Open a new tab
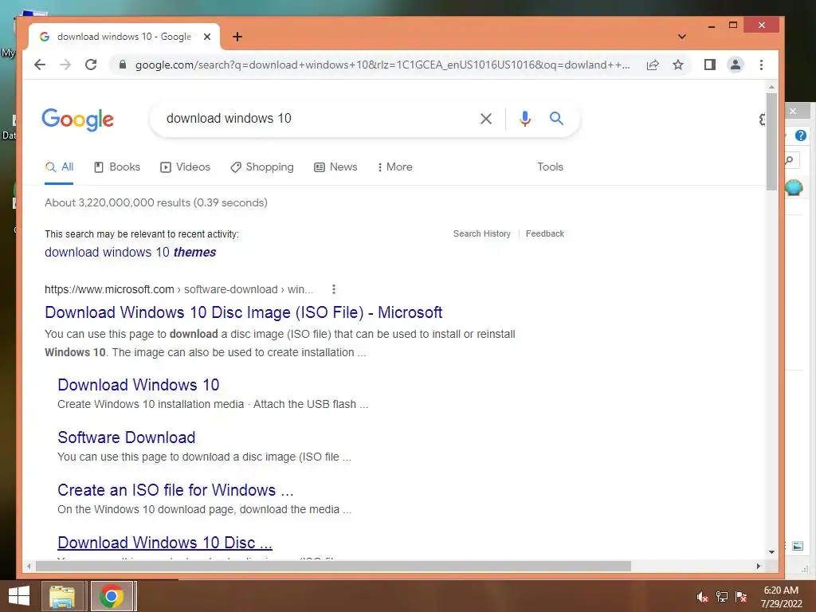This screenshot has width=816, height=612. [x=237, y=37]
